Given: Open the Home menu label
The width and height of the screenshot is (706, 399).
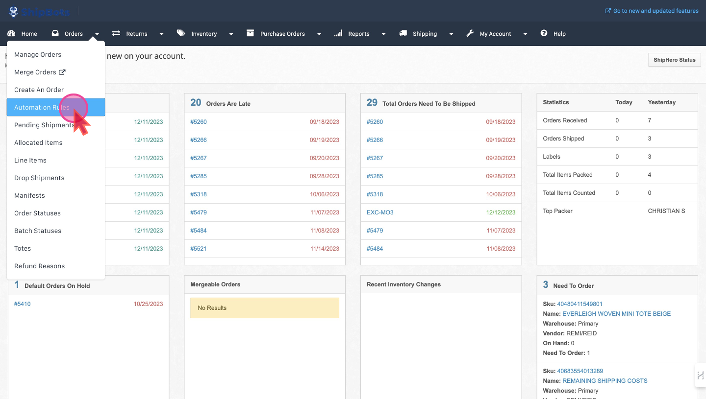Looking at the screenshot, I should (x=29, y=34).
